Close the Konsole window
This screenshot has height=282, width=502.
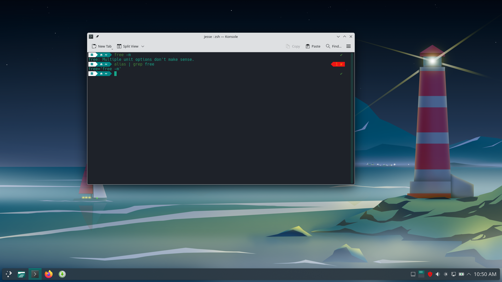coord(351,37)
